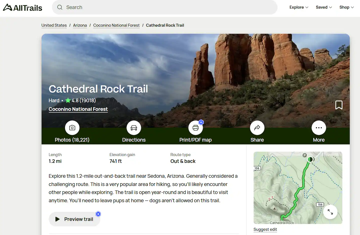Click the magnifier icon in search bar

pos(60,7)
